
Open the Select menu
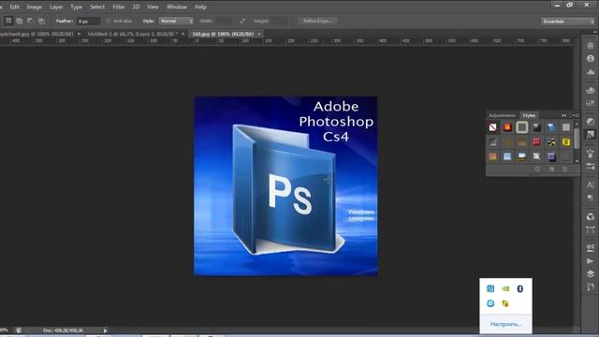97,7
